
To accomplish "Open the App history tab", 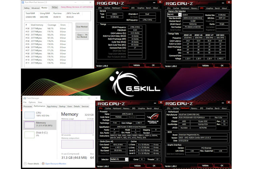I will (x=52, y=106).
